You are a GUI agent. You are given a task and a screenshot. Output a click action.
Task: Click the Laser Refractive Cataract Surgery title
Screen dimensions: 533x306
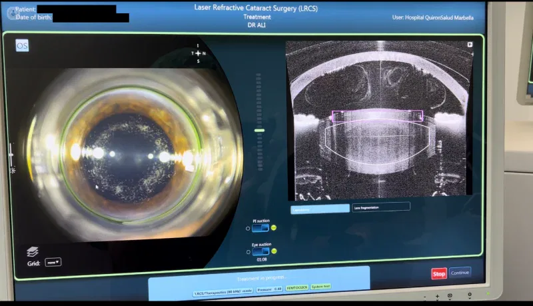(x=256, y=8)
